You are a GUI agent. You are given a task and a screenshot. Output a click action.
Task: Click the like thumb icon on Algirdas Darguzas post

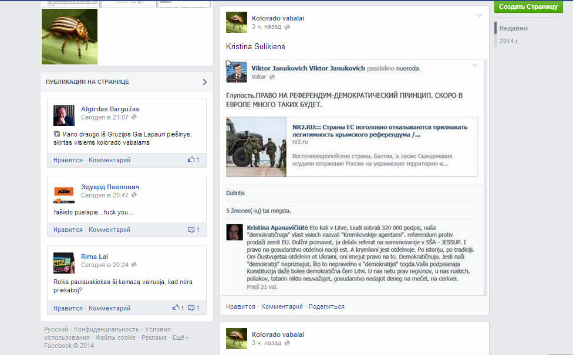[x=191, y=159]
